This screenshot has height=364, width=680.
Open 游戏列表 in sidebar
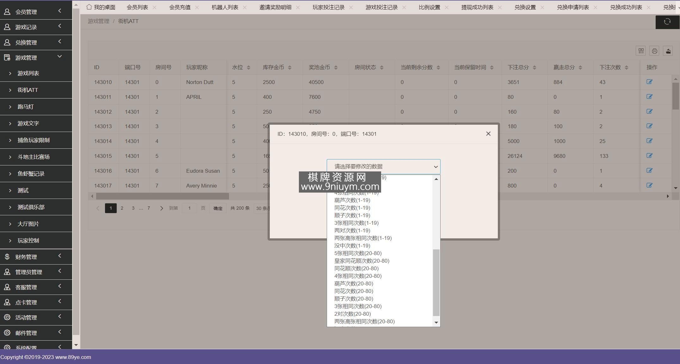pos(36,73)
